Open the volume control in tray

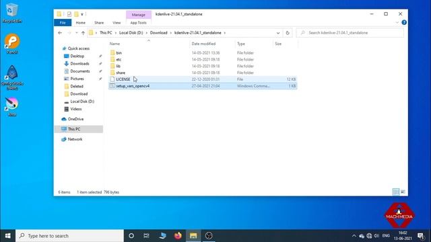376,236
